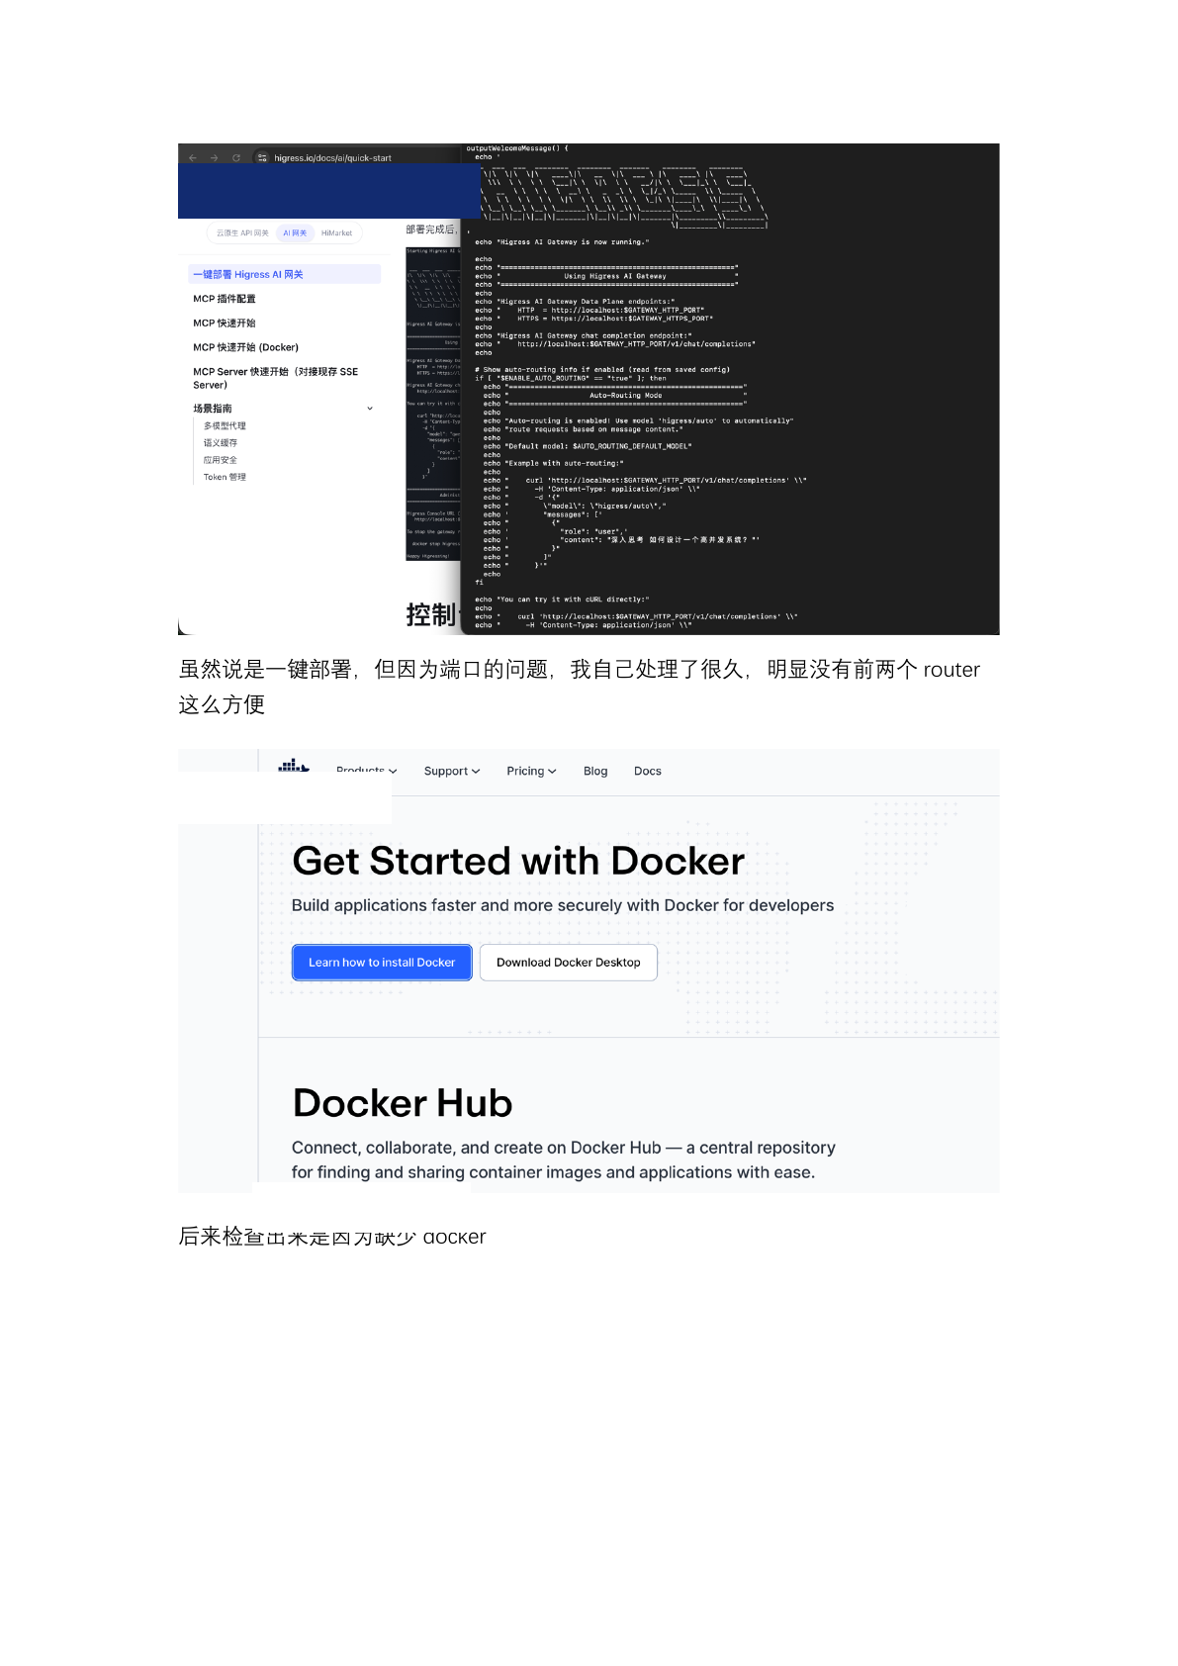
Task: Switch to the HiMarket tab
Action: pos(336,233)
